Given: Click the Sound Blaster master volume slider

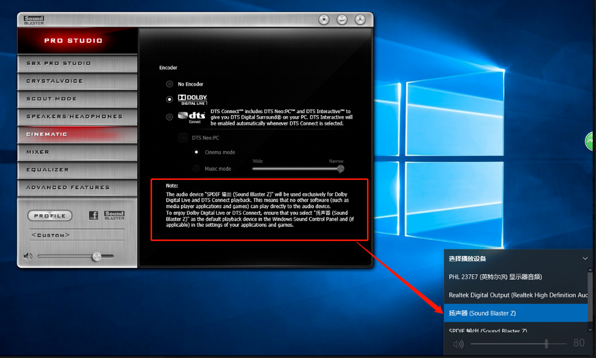Looking at the screenshot, I should (76, 257).
